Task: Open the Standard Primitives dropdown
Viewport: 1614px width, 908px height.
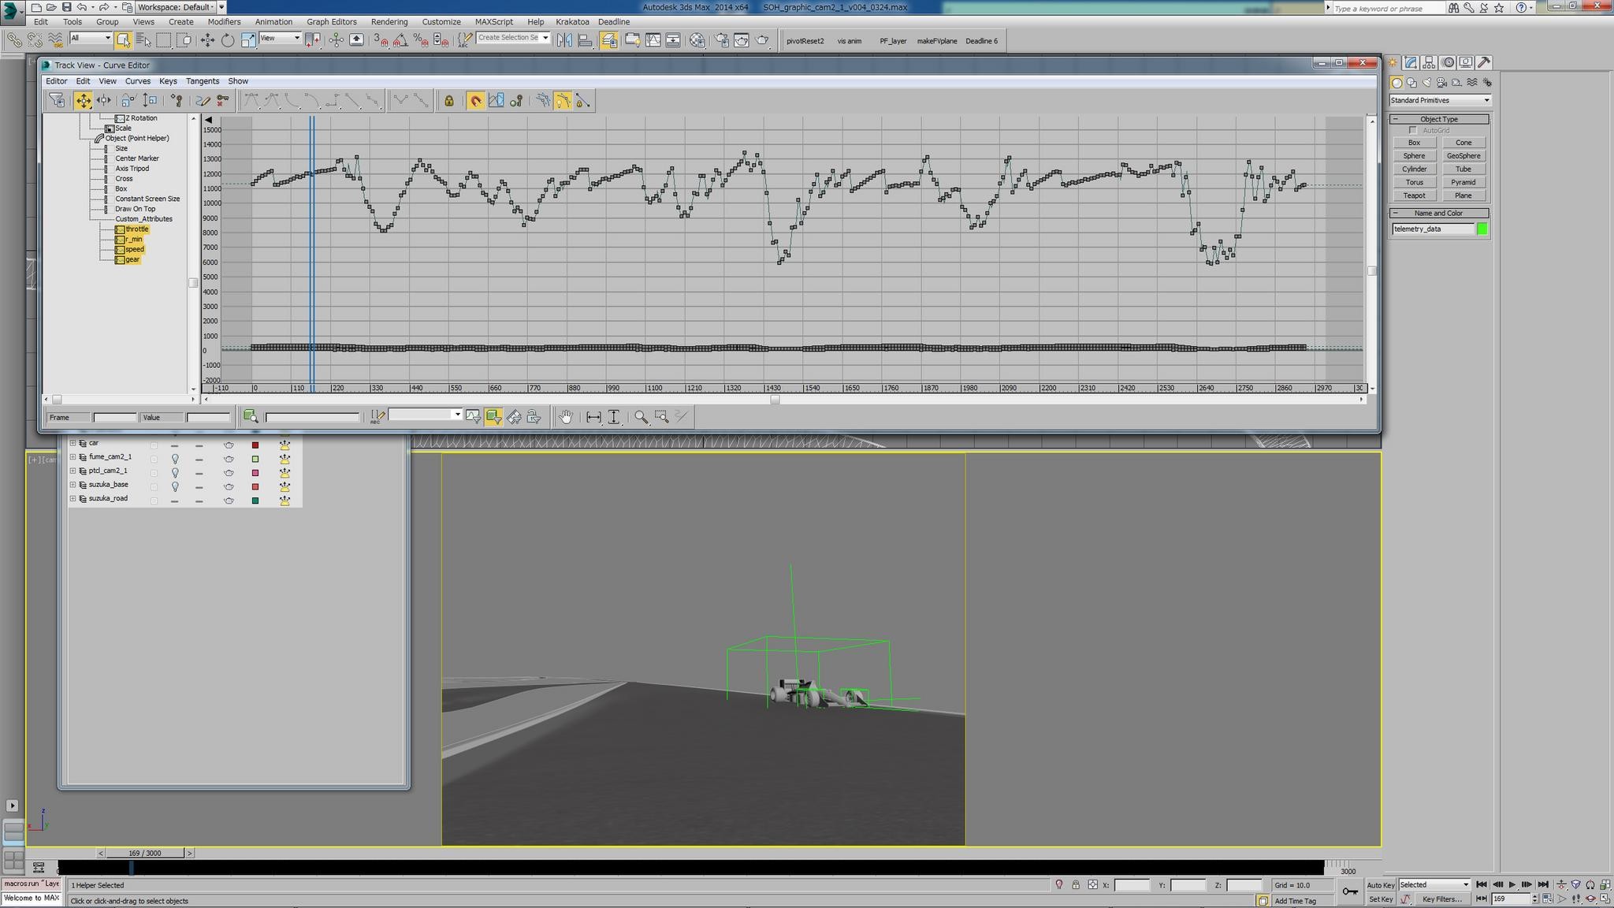Action: (x=1440, y=100)
